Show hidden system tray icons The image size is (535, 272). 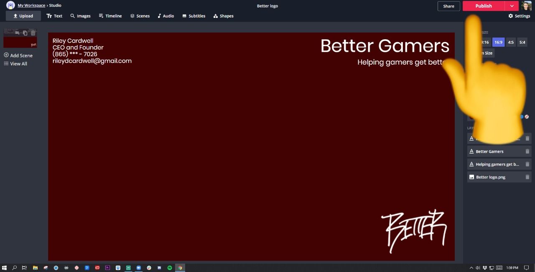click(x=471, y=268)
